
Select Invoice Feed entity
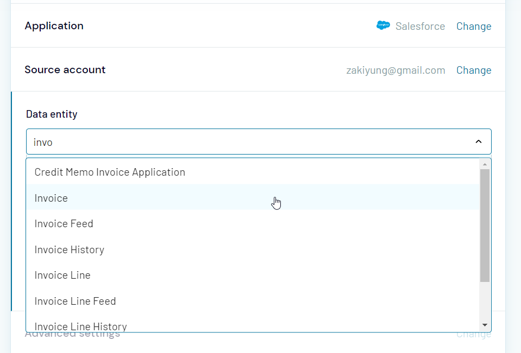tap(64, 223)
